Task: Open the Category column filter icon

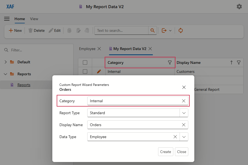Action: [x=170, y=63]
